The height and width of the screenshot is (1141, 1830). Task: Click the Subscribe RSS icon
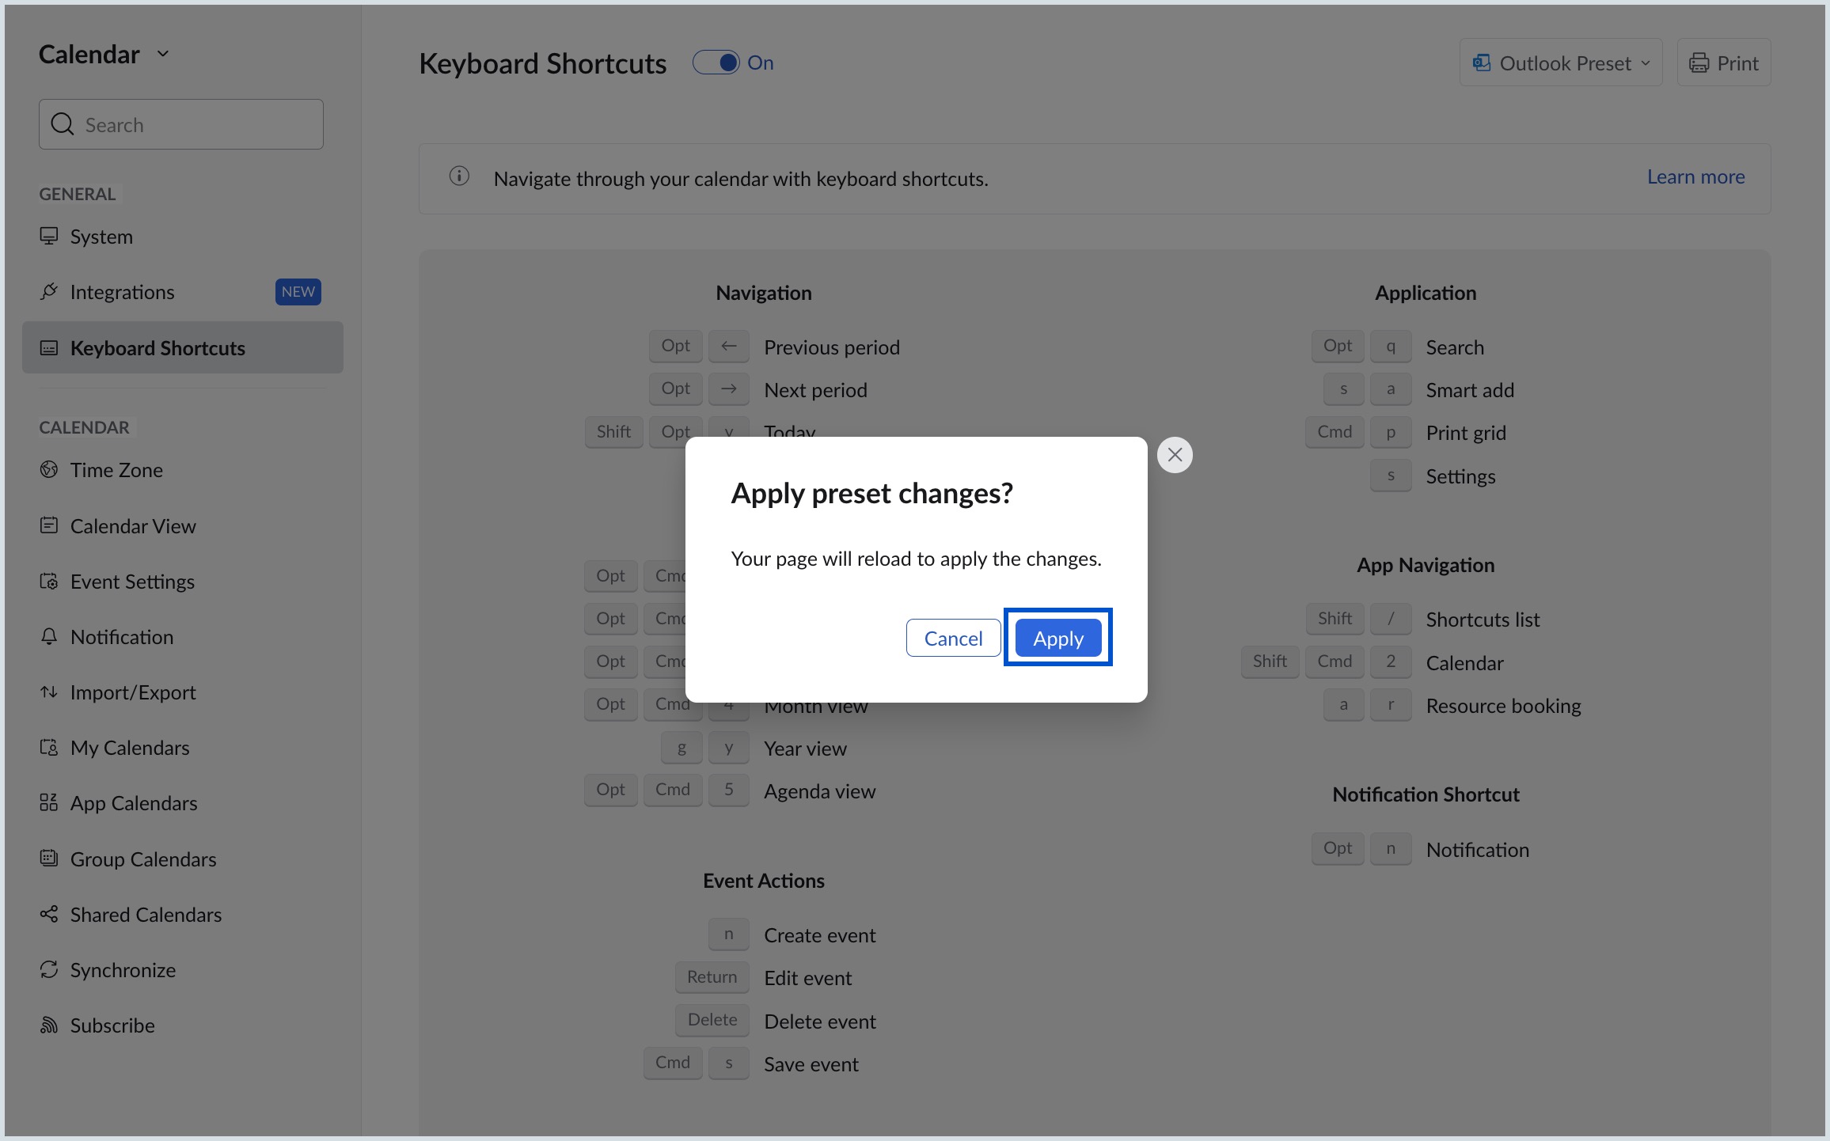49,1025
